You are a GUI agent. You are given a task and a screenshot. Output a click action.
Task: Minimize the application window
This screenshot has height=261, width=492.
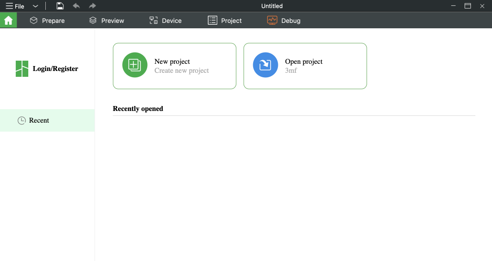coord(453,6)
